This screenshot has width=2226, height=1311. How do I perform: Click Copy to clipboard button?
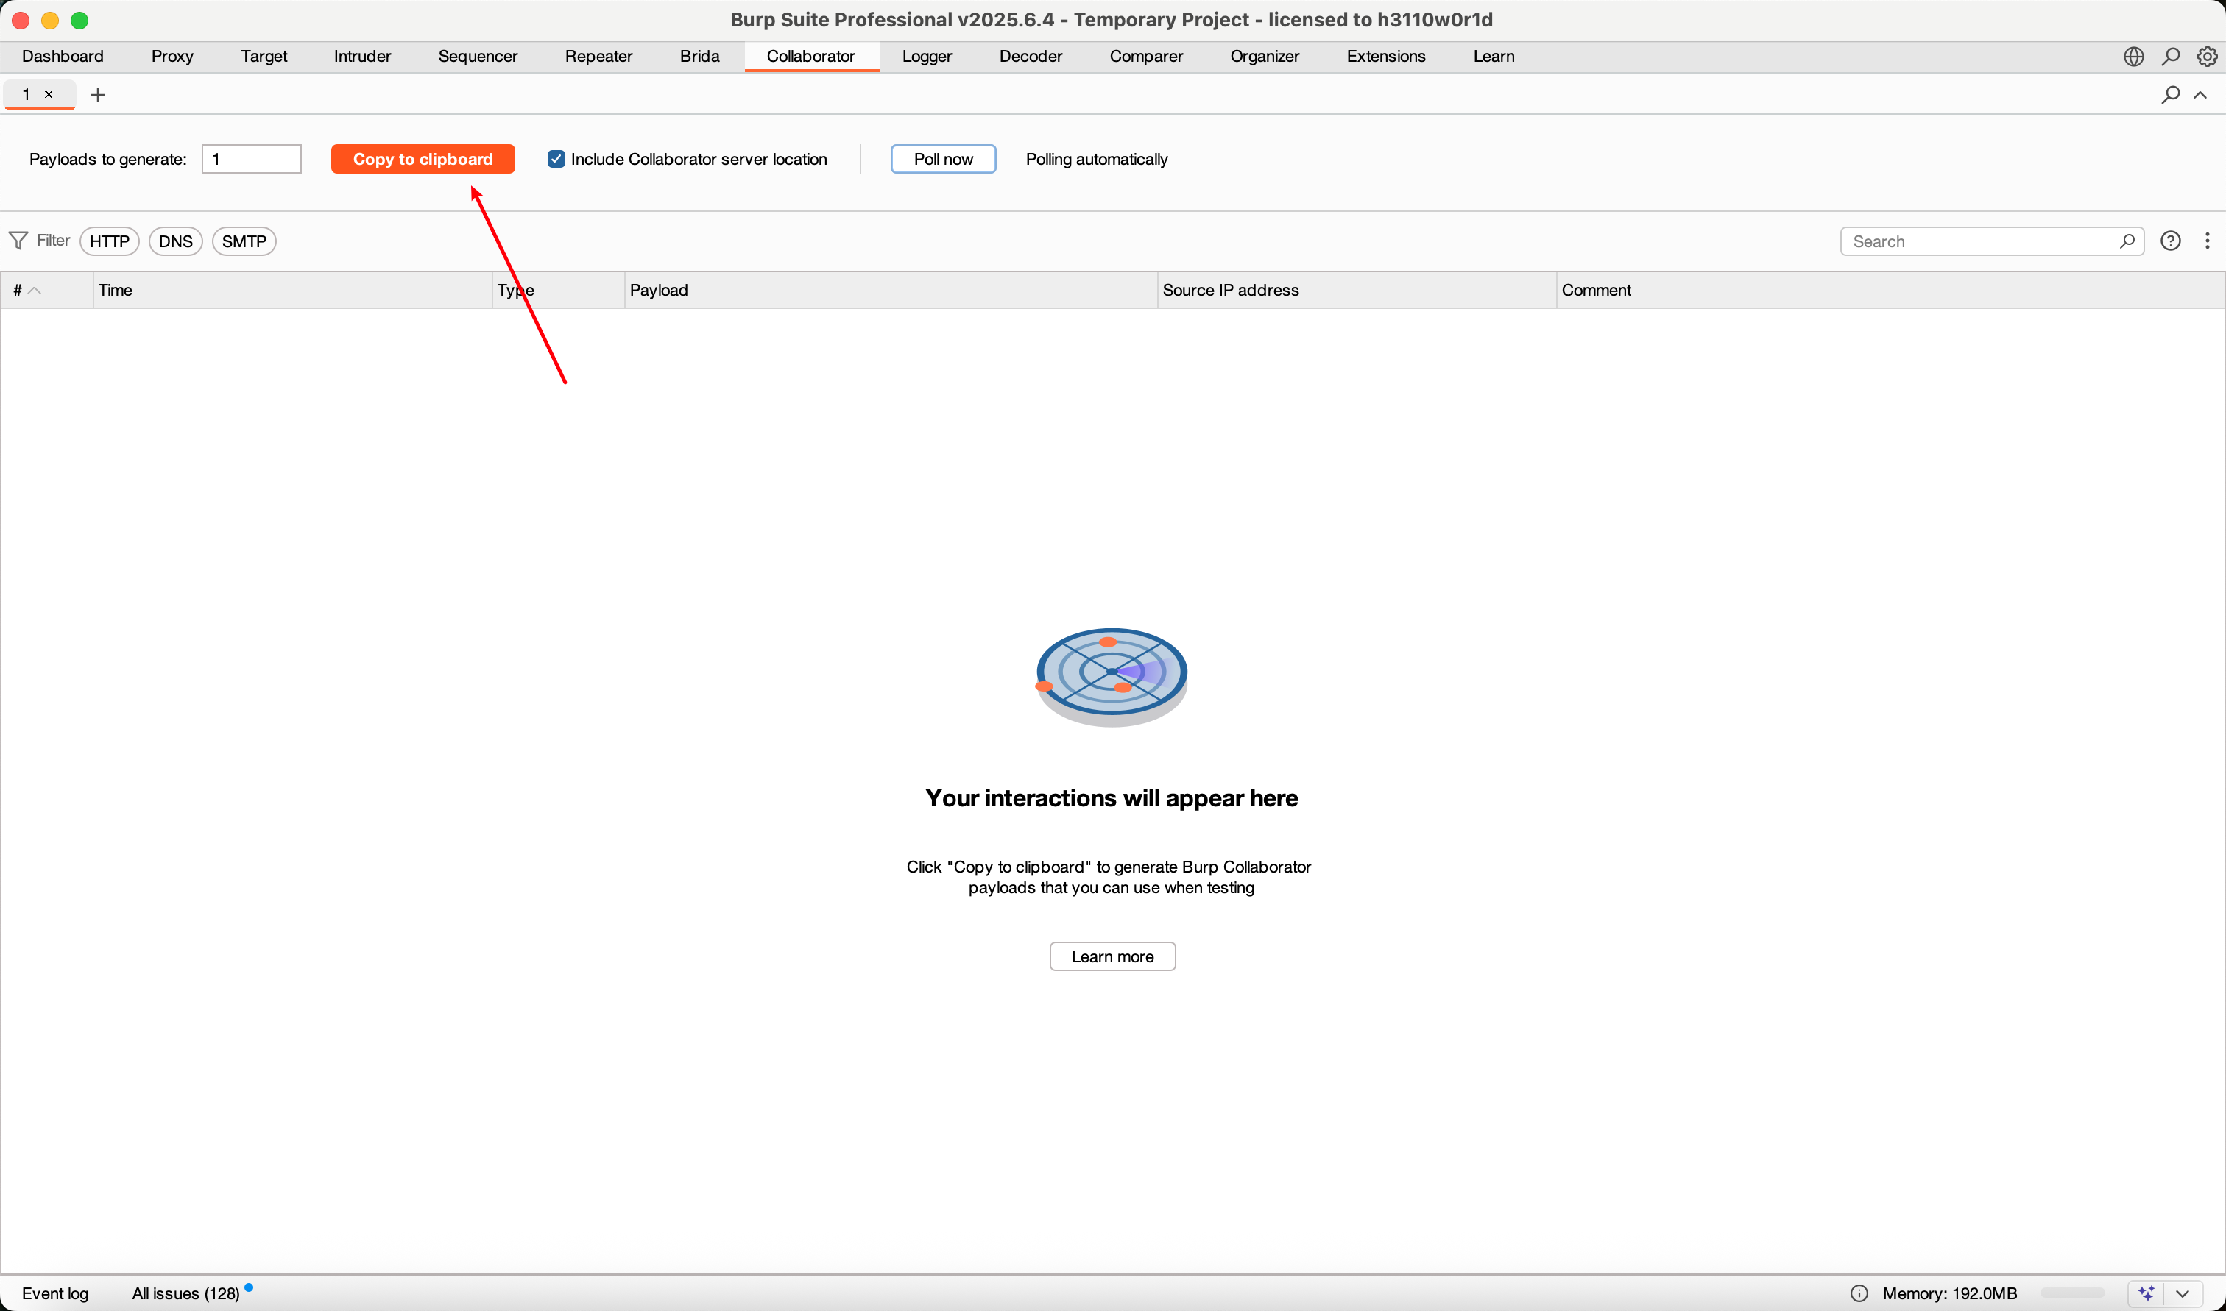tap(423, 159)
